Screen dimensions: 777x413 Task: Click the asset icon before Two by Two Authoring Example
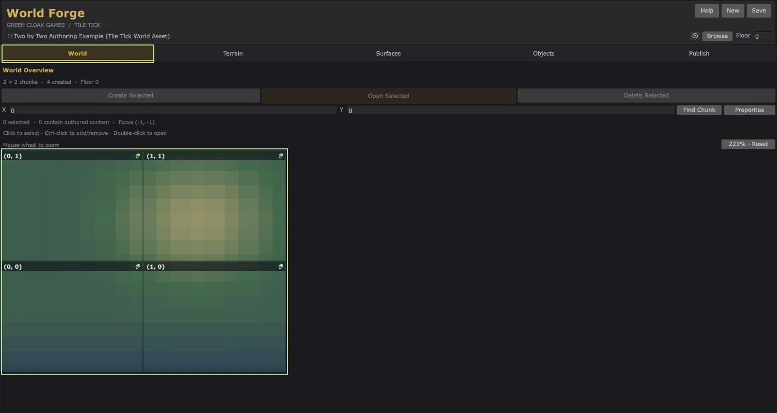(x=10, y=36)
